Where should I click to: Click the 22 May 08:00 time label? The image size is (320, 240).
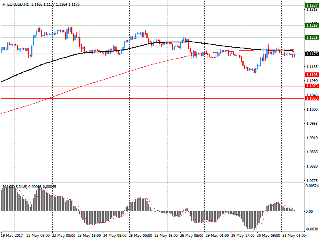tap(38, 236)
